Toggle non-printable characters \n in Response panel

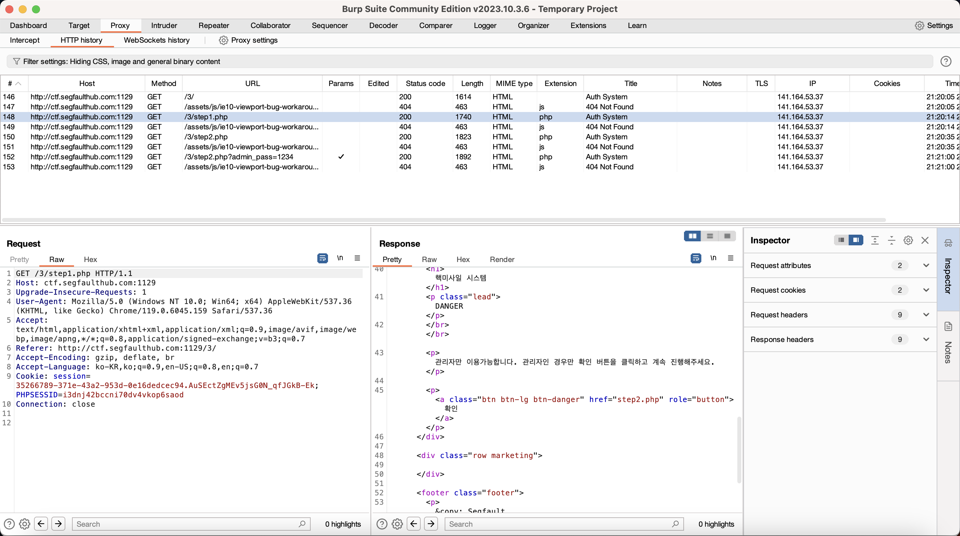[x=713, y=258]
